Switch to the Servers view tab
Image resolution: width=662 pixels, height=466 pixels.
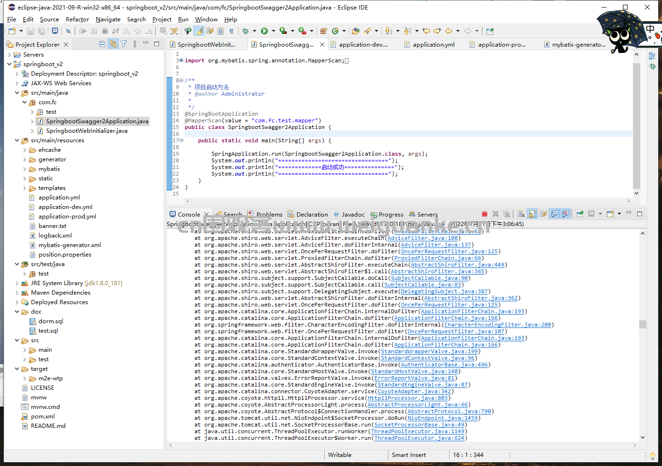(423, 215)
